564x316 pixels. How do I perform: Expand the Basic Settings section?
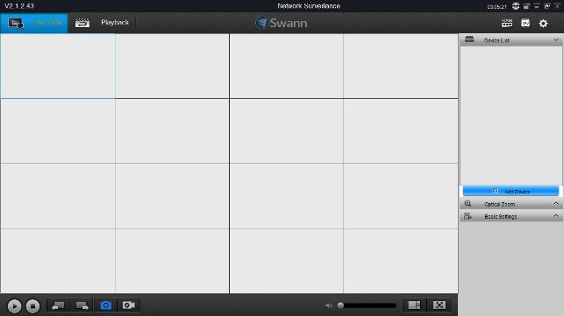pos(511,216)
